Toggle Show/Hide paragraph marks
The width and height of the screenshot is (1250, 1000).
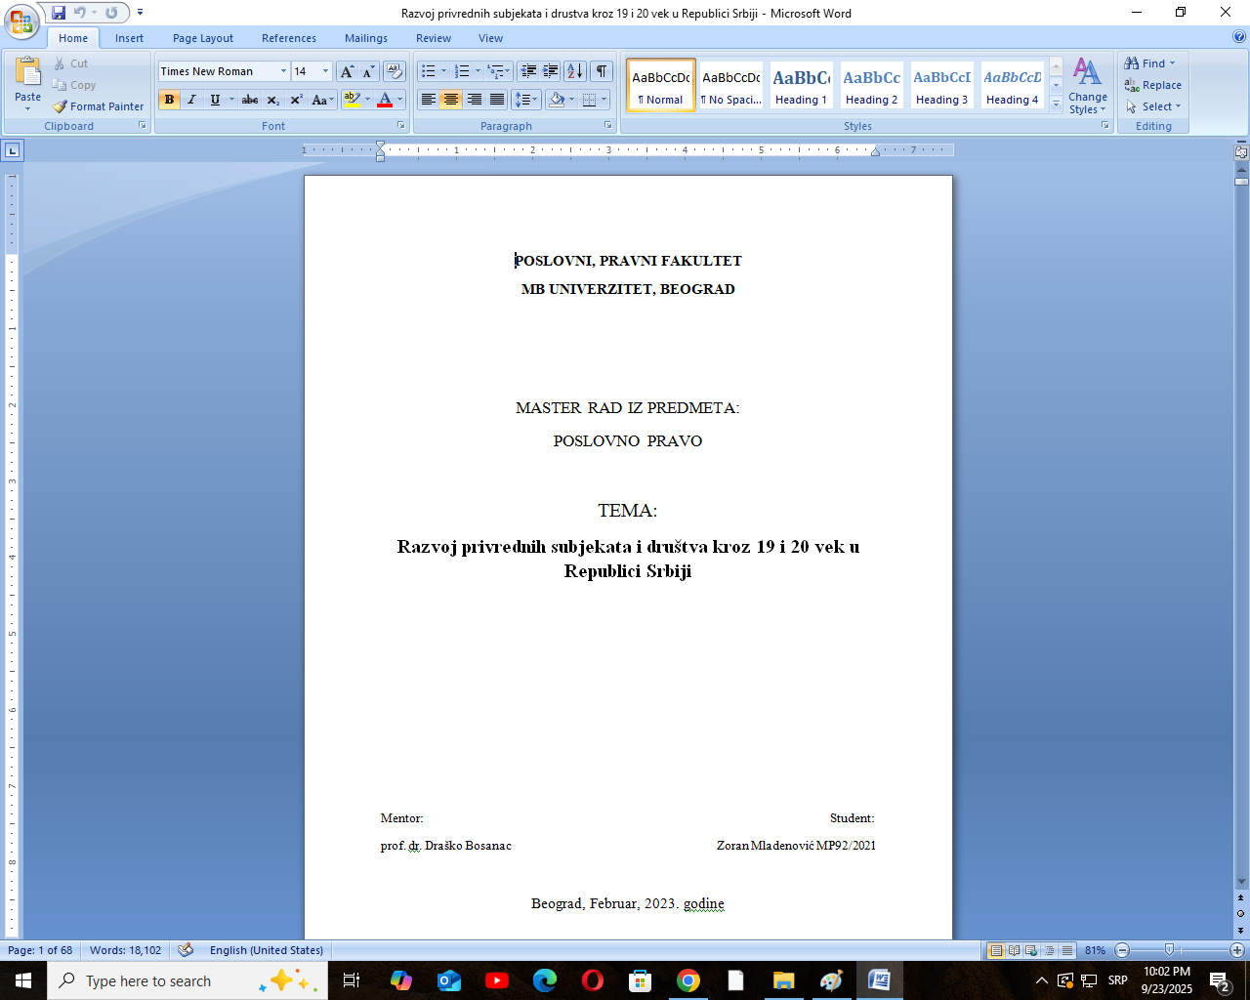602,71
